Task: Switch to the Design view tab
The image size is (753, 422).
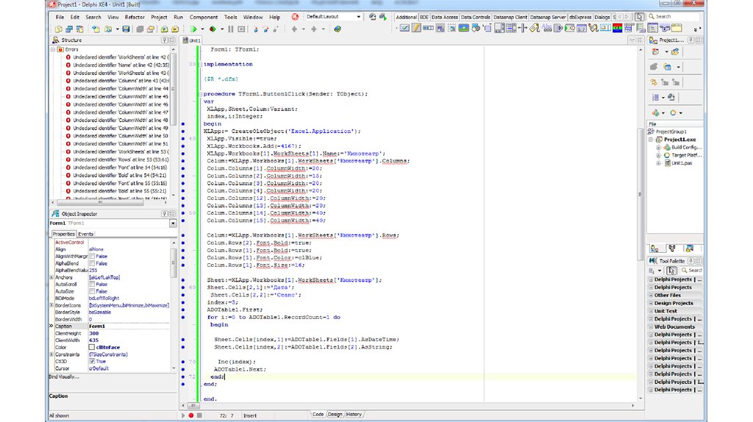Action: [335, 414]
